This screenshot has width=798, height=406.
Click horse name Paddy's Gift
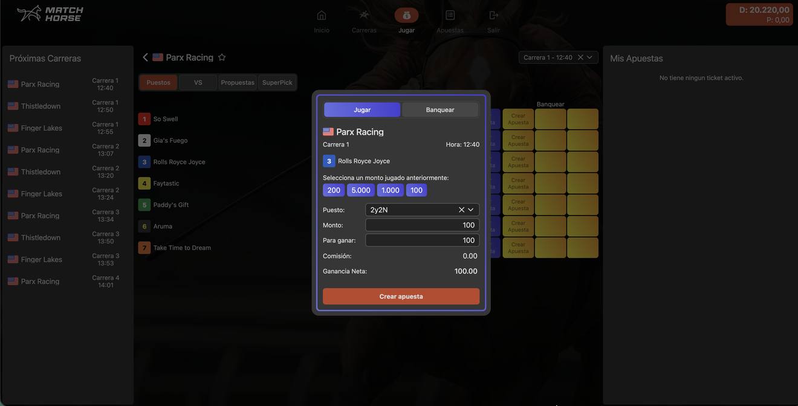[171, 205]
